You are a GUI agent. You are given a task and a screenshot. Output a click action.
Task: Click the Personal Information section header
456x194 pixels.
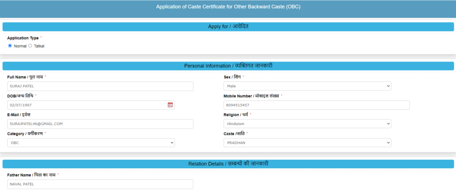click(228, 66)
